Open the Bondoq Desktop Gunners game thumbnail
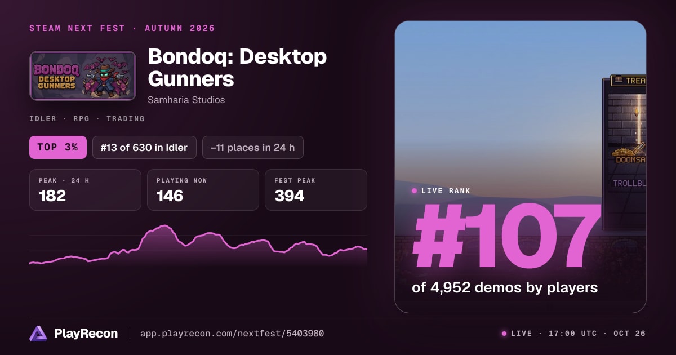 click(x=83, y=76)
